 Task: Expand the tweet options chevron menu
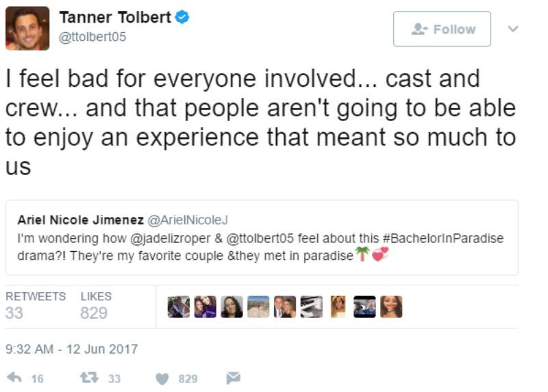click(513, 29)
